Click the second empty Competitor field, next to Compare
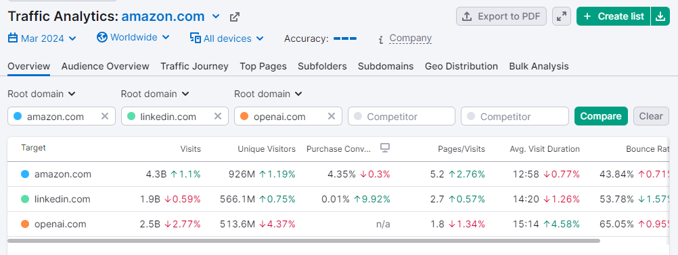The image size is (678, 255). (x=514, y=116)
